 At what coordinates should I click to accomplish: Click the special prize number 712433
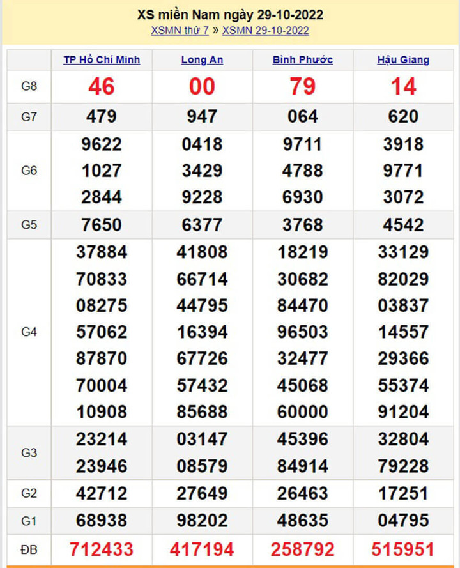click(102, 549)
